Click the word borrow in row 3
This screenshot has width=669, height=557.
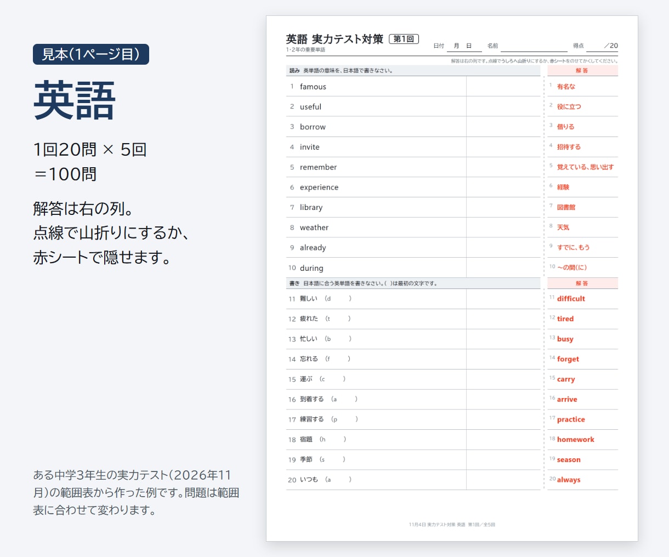click(313, 127)
